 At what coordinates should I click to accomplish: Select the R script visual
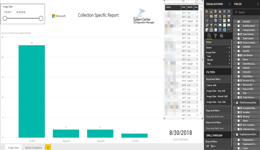coord(220,30)
